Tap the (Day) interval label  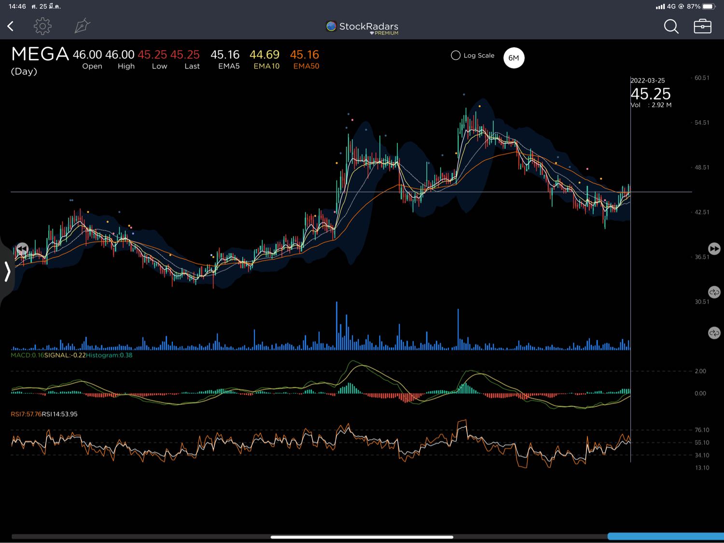pyautogui.click(x=24, y=71)
